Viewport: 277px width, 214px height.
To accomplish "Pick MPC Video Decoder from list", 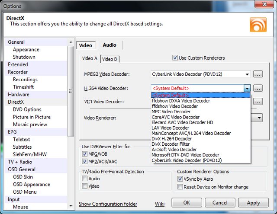I will (201, 112).
